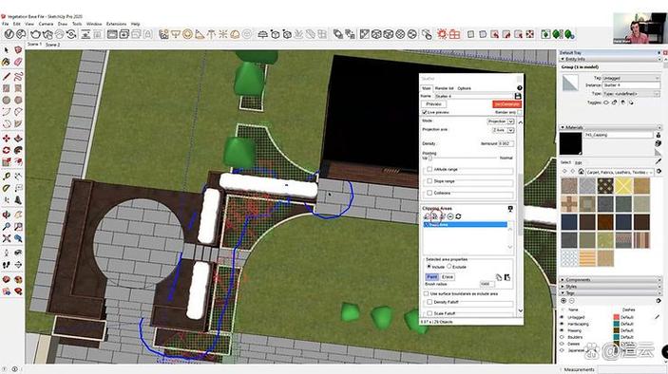
Task: Expand the Components panel
Action: 563,279
